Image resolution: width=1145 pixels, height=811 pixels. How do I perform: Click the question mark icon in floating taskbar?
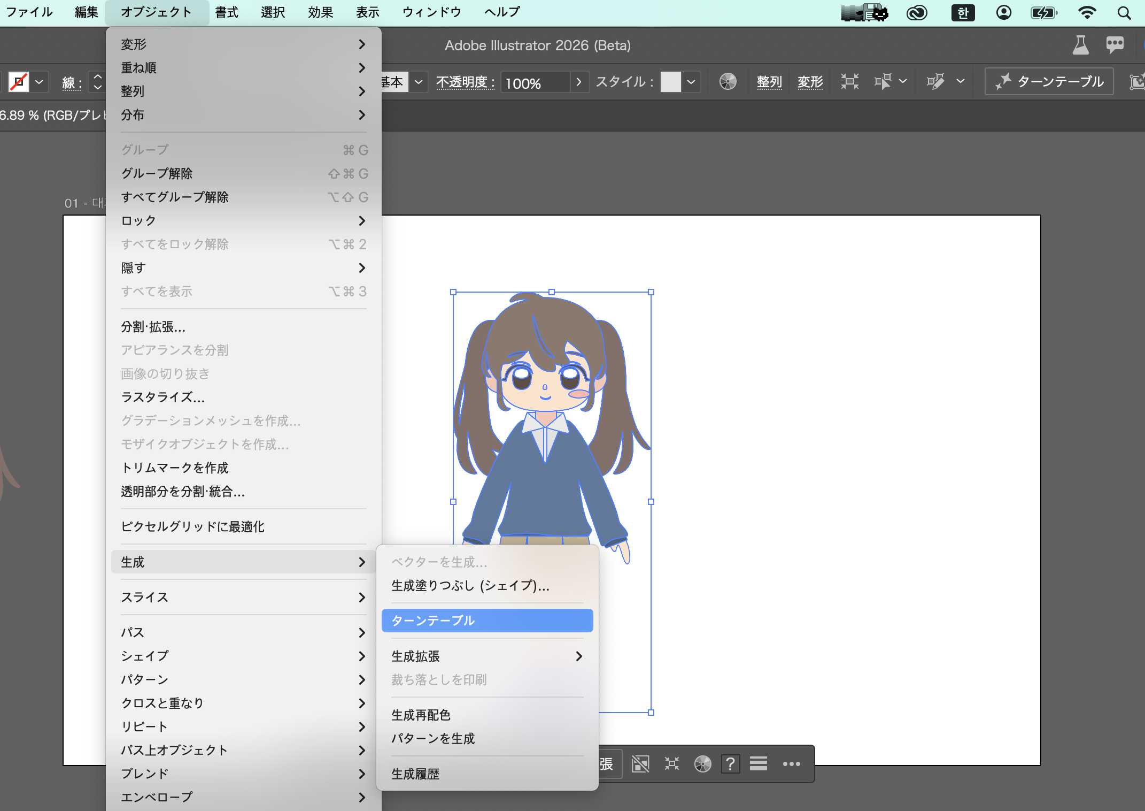730,764
